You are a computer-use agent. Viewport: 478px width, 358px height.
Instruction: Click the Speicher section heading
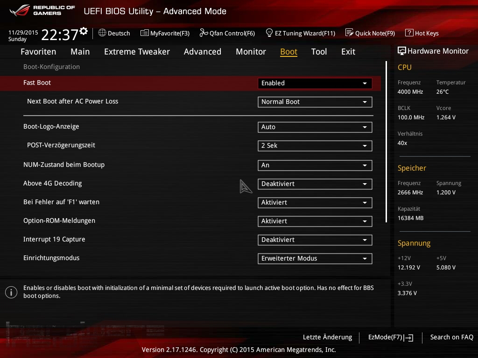[412, 168]
